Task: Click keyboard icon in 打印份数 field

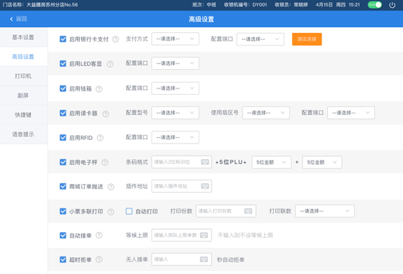Action: [248, 211]
